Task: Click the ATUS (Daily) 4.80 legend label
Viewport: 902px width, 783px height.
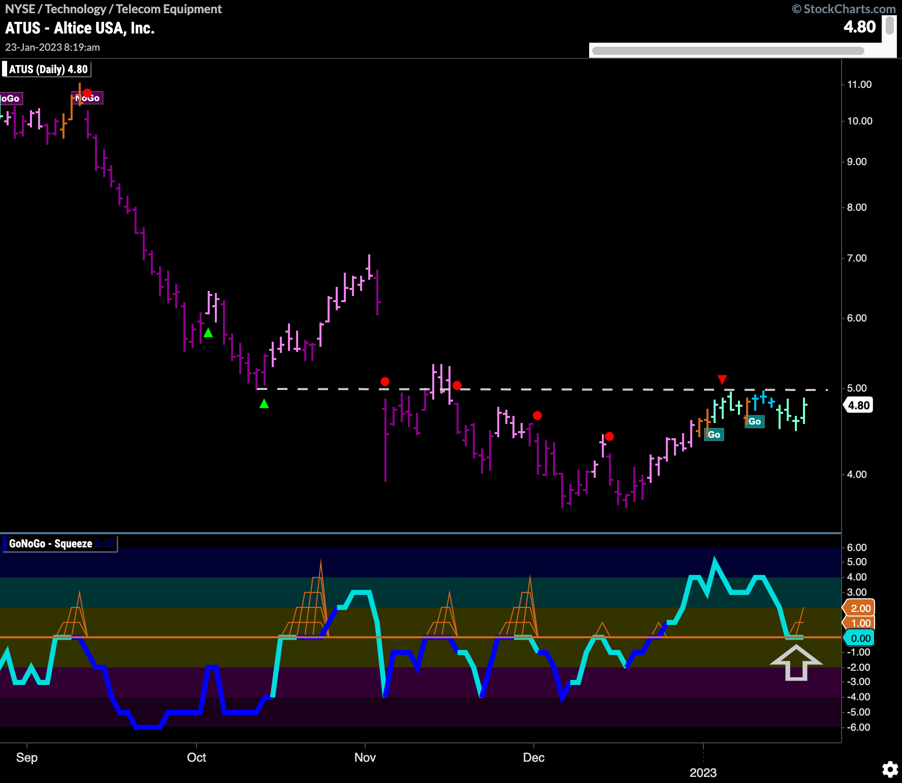Action: [47, 69]
